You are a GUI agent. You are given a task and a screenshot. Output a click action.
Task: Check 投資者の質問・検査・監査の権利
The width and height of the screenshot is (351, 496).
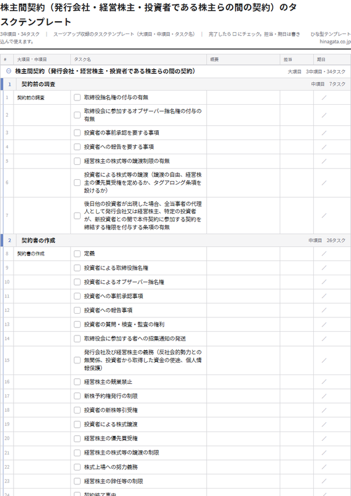click(78, 324)
